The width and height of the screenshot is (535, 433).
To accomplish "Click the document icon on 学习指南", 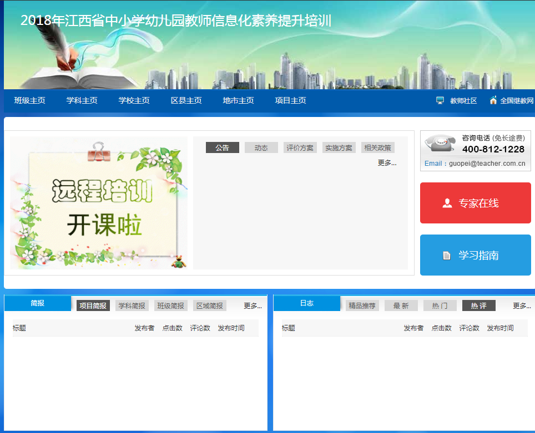I will point(447,256).
